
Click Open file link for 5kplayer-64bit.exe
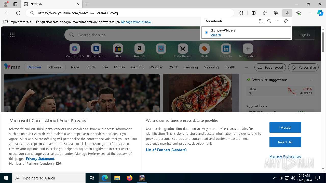pyautogui.click(x=216, y=35)
